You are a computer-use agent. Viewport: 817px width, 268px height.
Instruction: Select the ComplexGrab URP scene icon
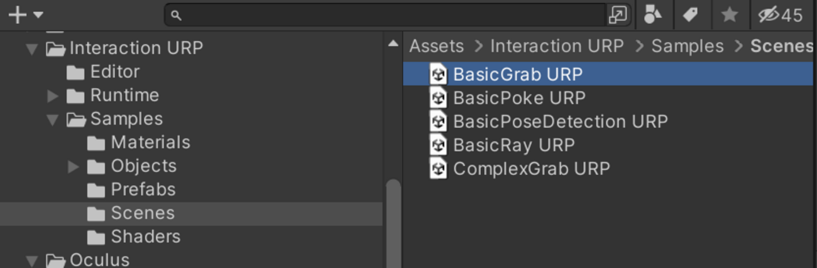coord(438,169)
